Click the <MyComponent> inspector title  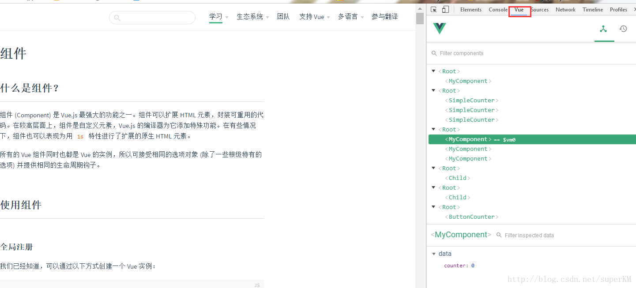coord(461,235)
